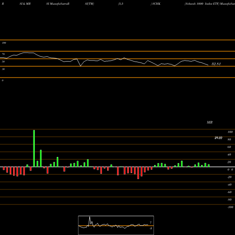Screen dimensions: 235x235
Task: Click the 29.32 value label
Action: [219, 138]
